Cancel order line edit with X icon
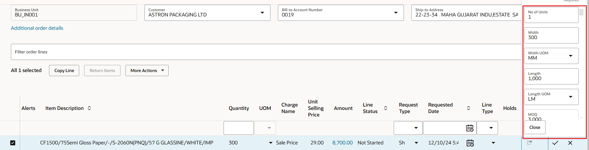The width and height of the screenshot is (589, 150). 570,143
